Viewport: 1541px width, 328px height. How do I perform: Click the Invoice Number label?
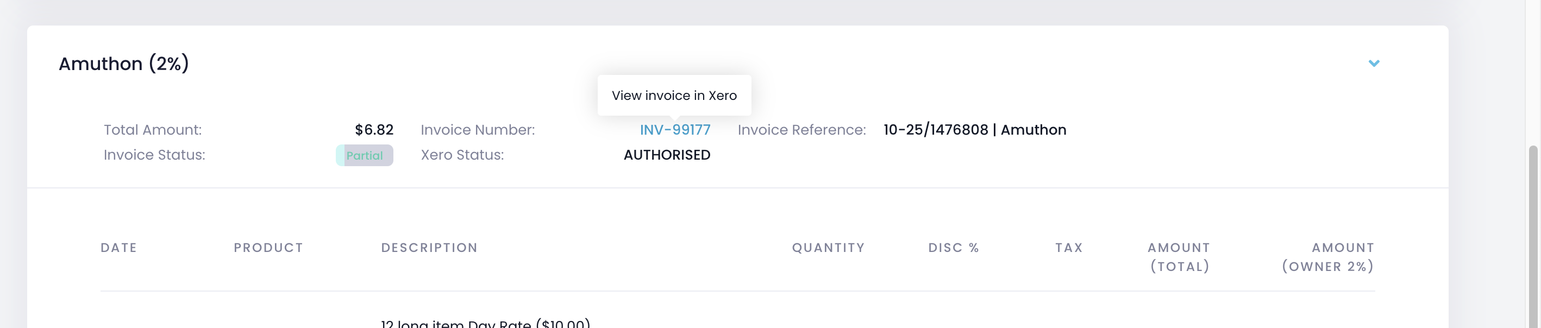pyautogui.click(x=478, y=130)
